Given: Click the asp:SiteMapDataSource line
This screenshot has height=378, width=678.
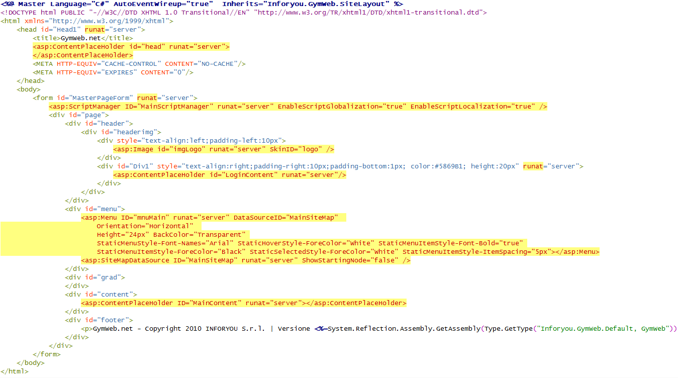Looking at the screenshot, I should [x=246, y=260].
